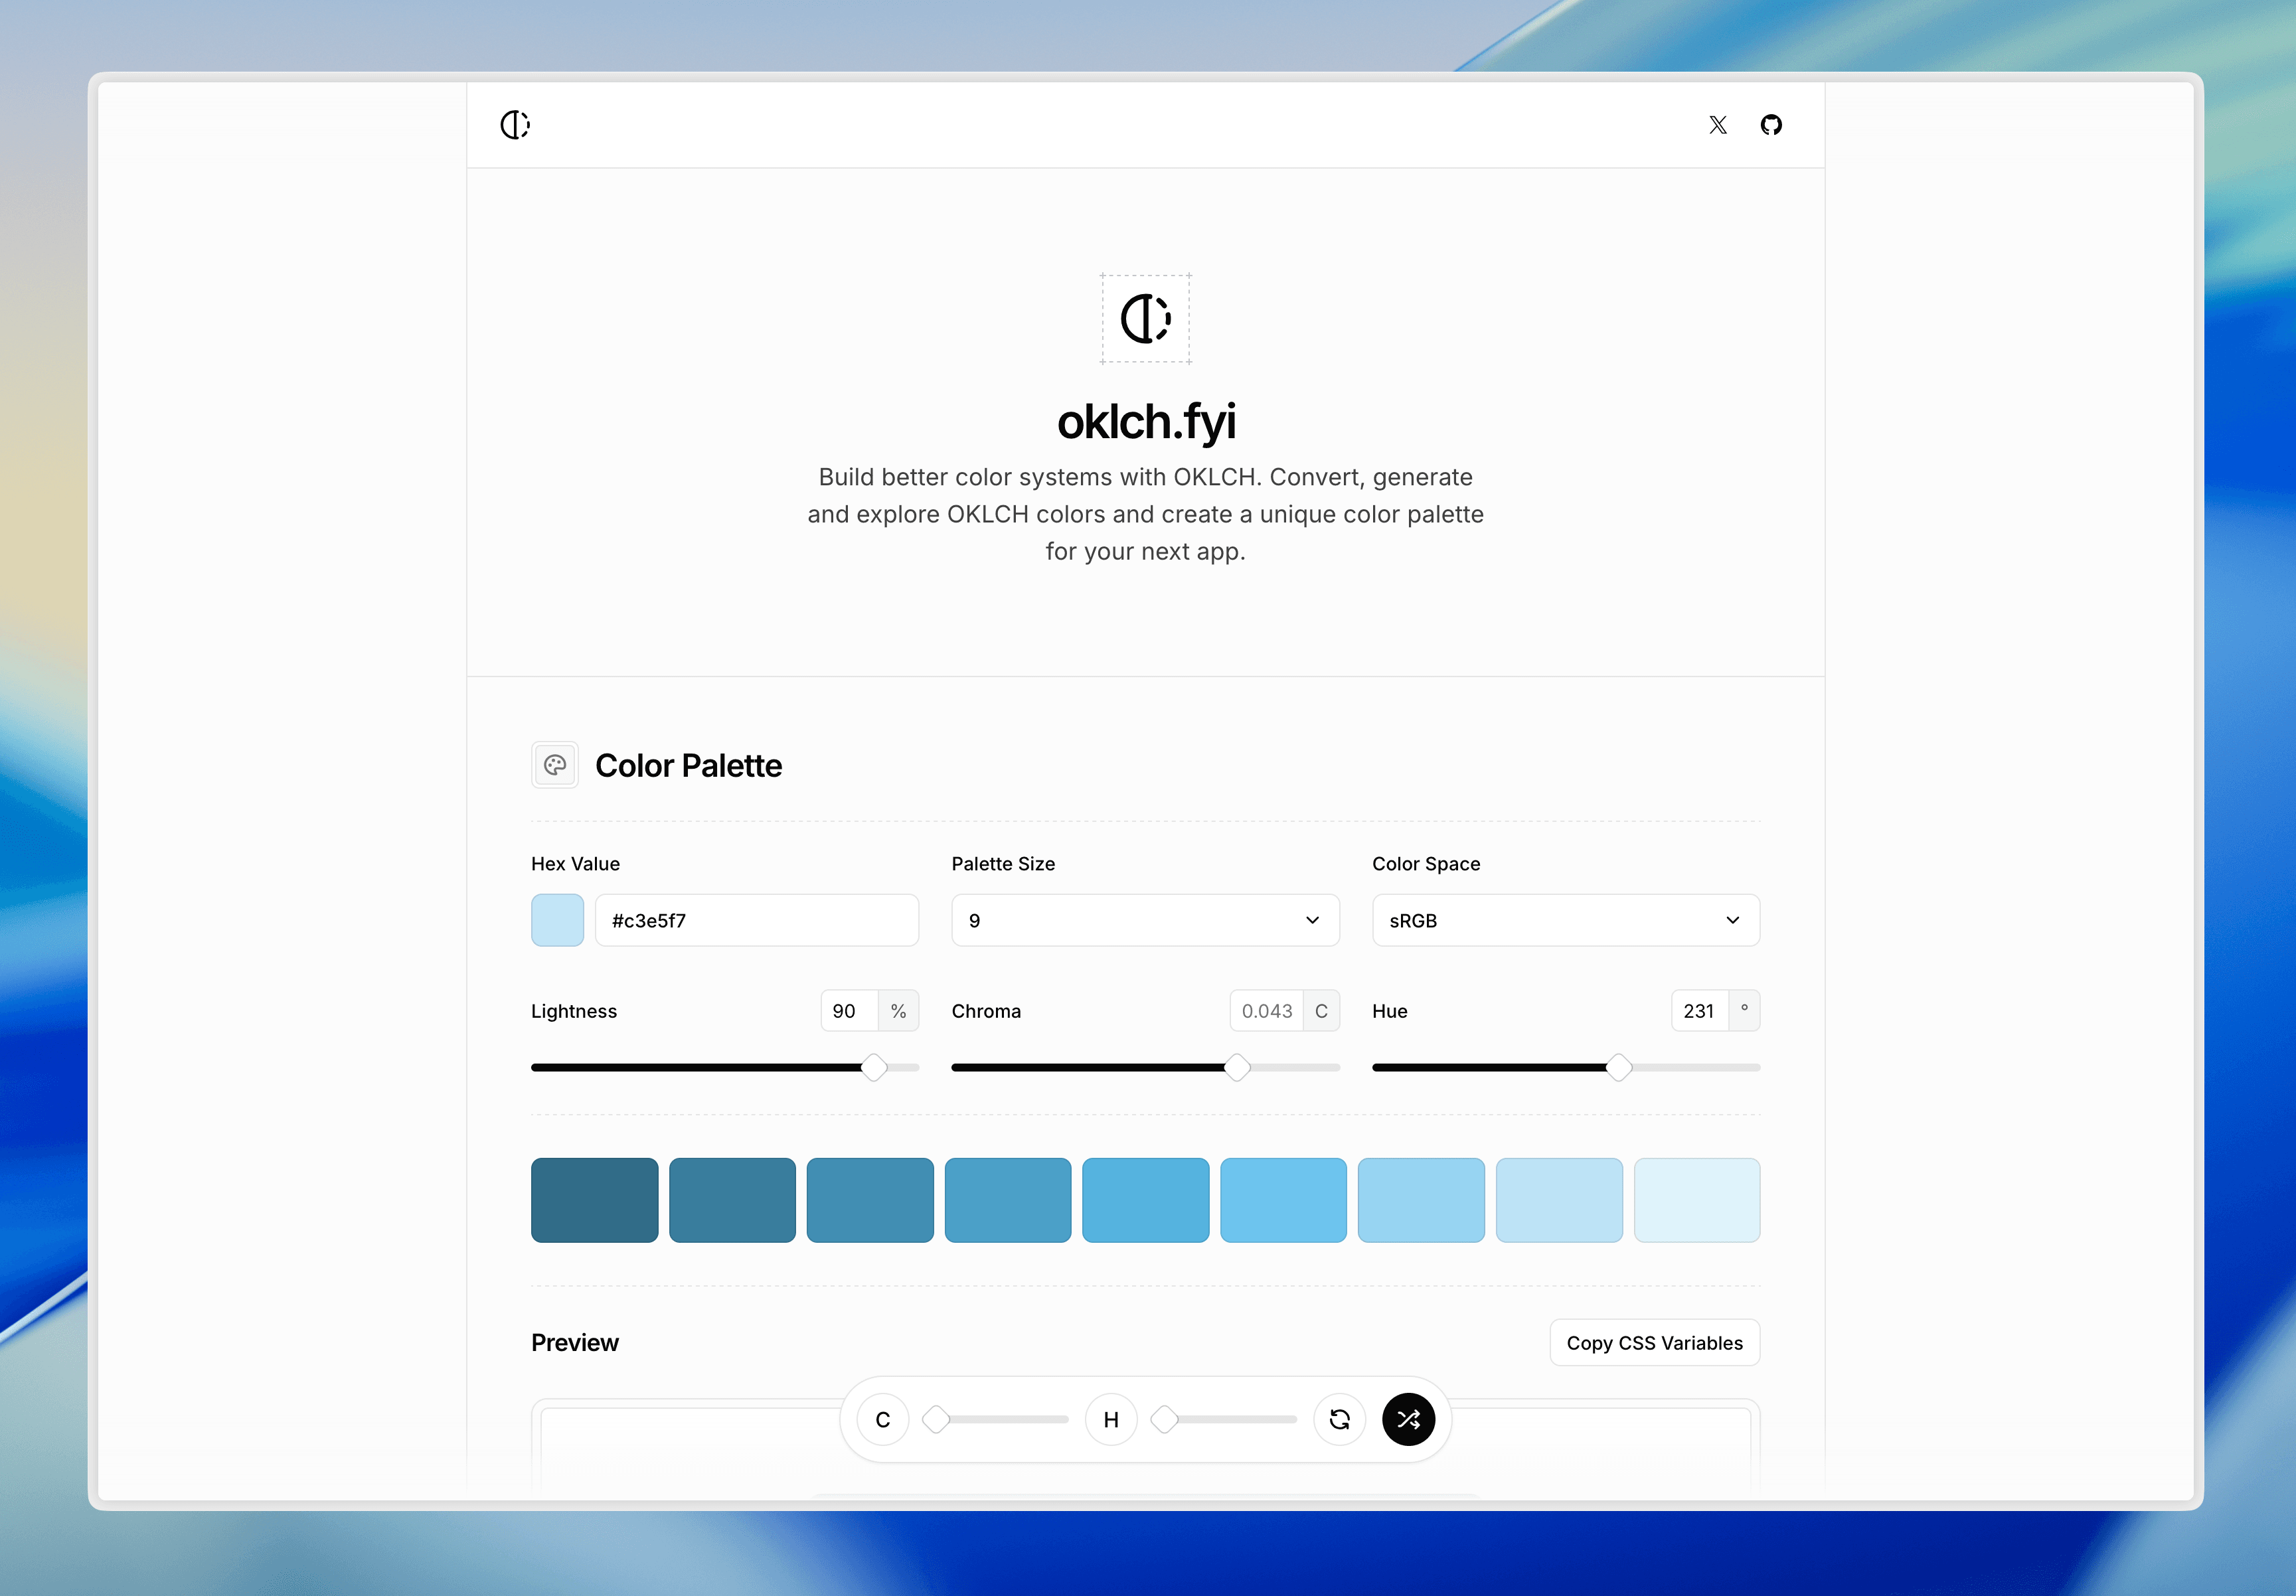Click the Color Space label
2296x1596 pixels.
pos(1426,864)
